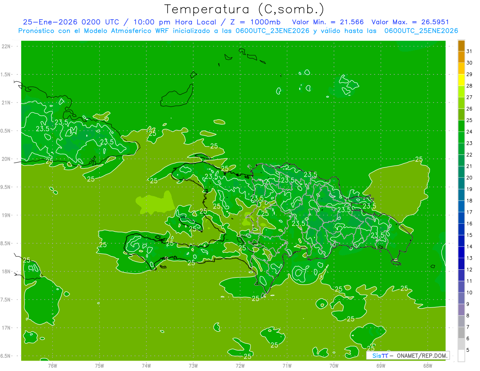Click the "7.5N" latitude axis label
This screenshot has width=480, height=371.
point(5,300)
